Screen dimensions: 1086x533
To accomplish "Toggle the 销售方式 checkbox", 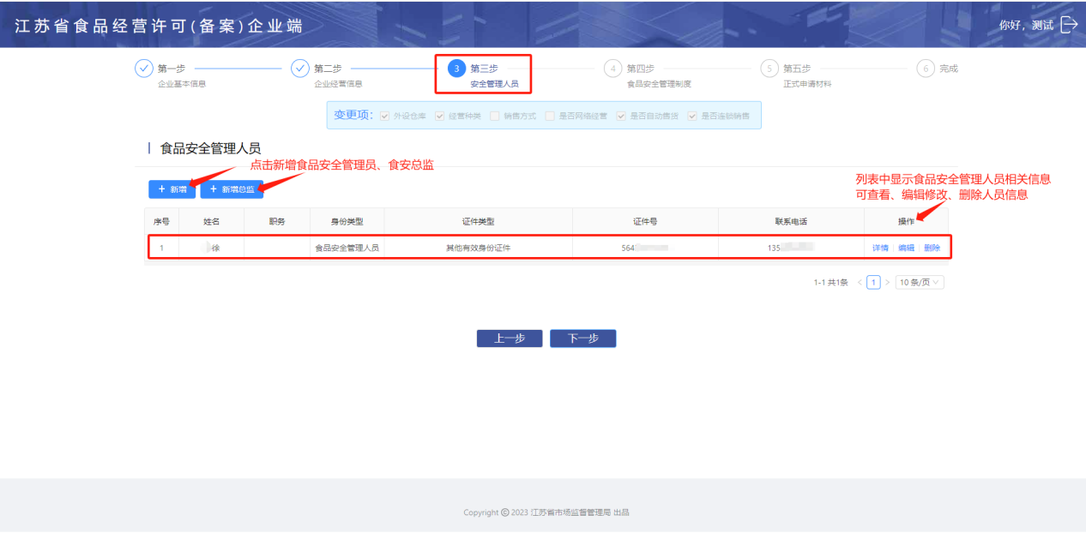I will pyautogui.click(x=495, y=116).
